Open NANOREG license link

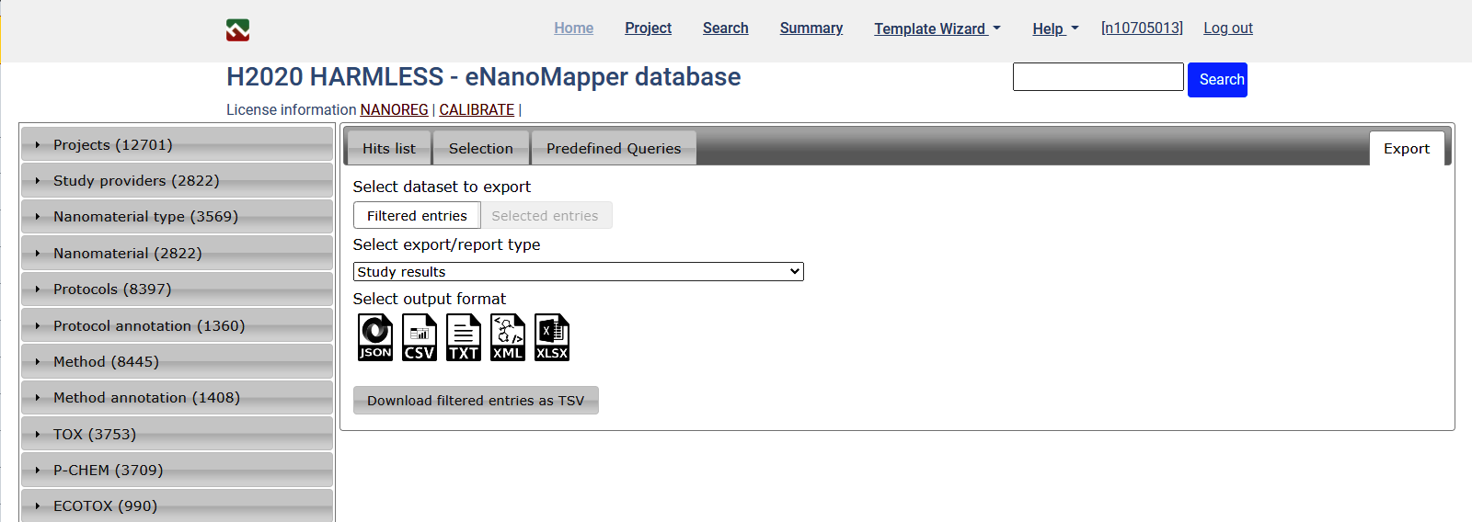tap(394, 109)
